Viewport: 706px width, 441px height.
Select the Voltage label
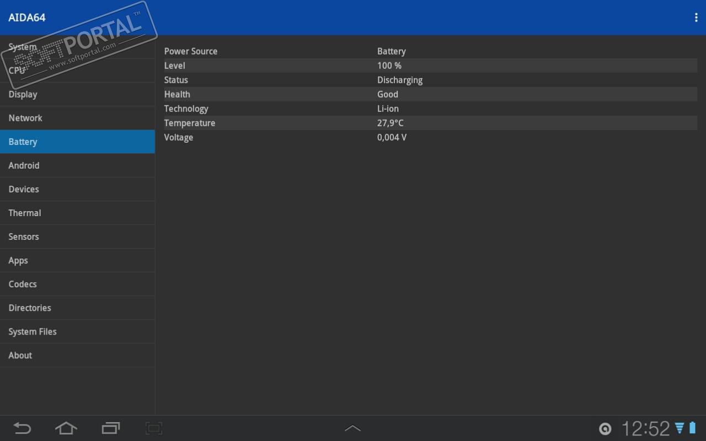tap(179, 137)
